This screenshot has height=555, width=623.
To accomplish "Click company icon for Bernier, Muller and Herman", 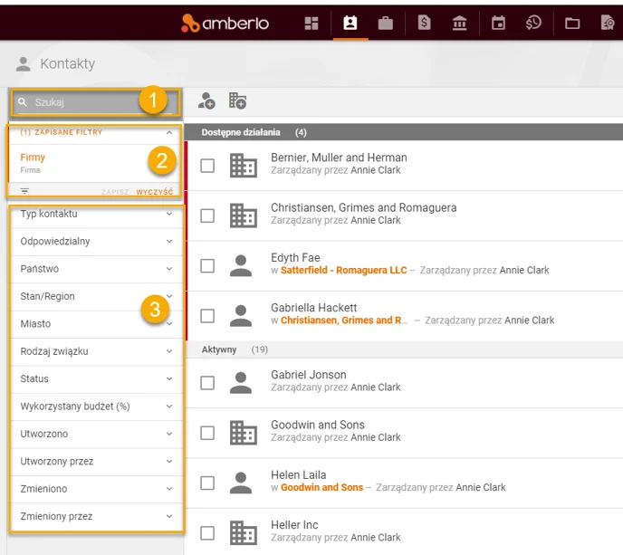I will tap(244, 166).
